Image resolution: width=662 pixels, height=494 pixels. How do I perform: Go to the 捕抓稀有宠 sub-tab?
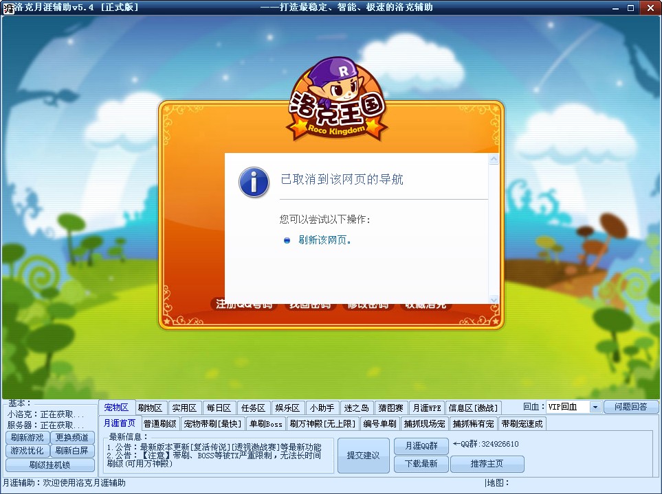pos(473,423)
